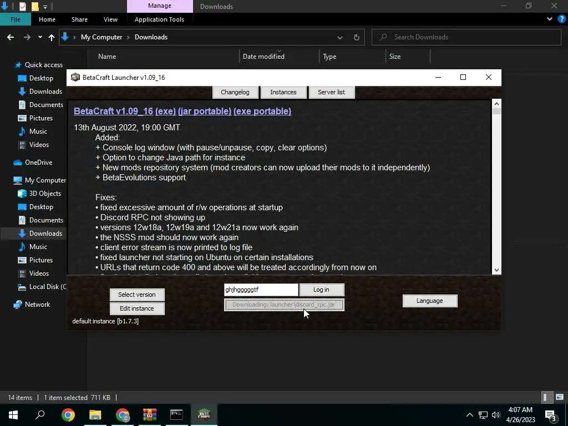Click the Properties quick access toolbar icon
The width and height of the screenshot is (568, 426).
click(x=22, y=6)
